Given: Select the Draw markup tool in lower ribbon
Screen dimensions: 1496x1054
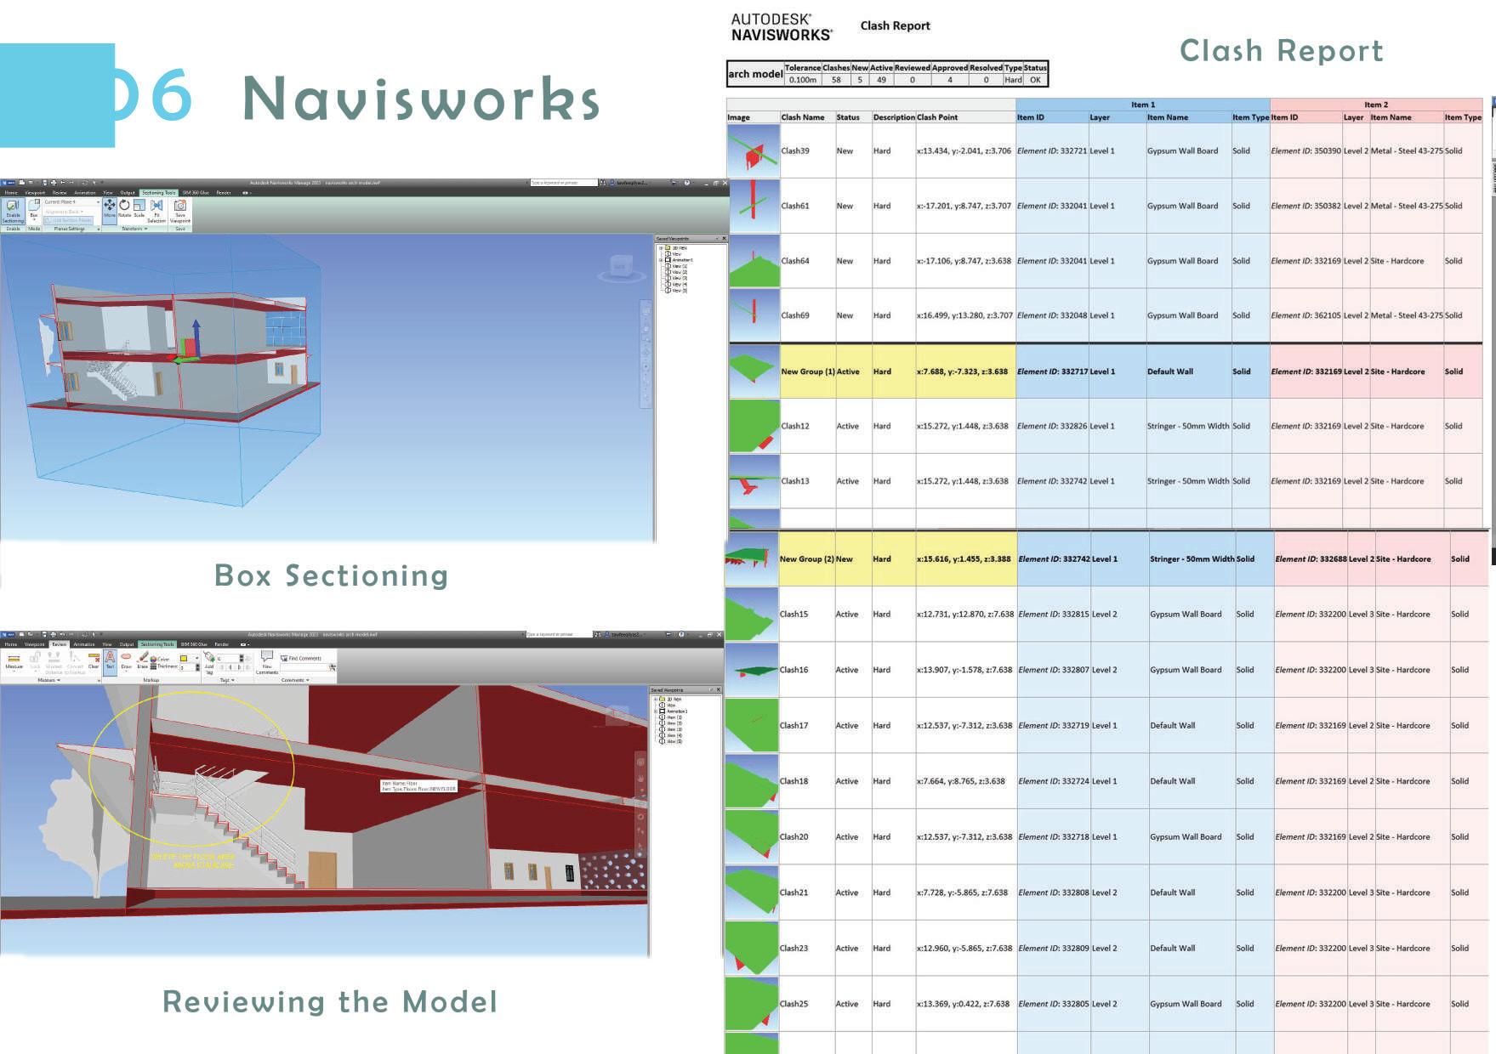Looking at the screenshot, I should coord(126,660).
